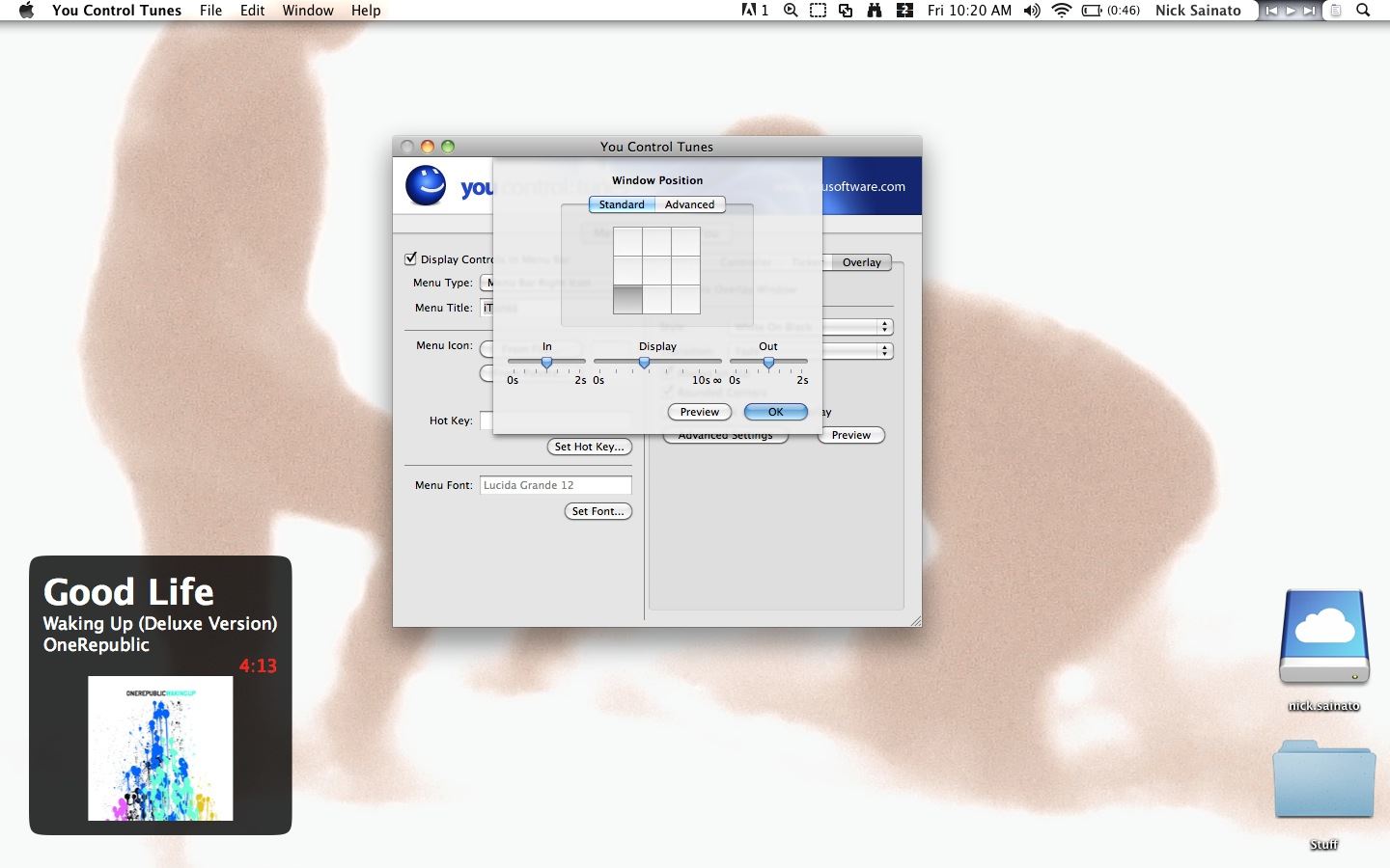Screen dimensions: 1390x868
Task: Click previous track in menu bar controls
Action: coord(1271,11)
